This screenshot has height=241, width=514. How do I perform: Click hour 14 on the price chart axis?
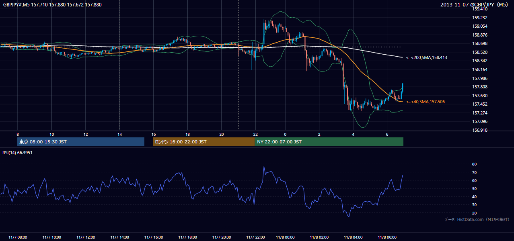pyautogui.click(x=119, y=134)
